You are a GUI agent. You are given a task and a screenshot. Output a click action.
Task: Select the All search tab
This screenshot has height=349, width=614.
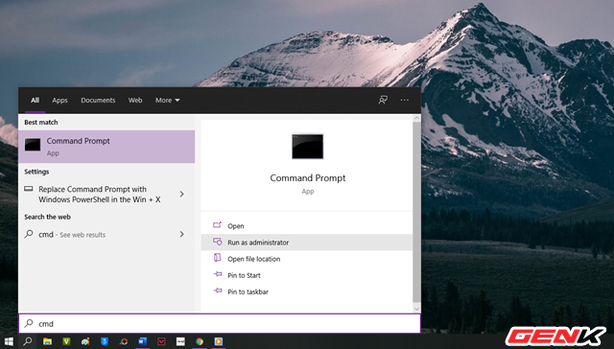pos(35,100)
